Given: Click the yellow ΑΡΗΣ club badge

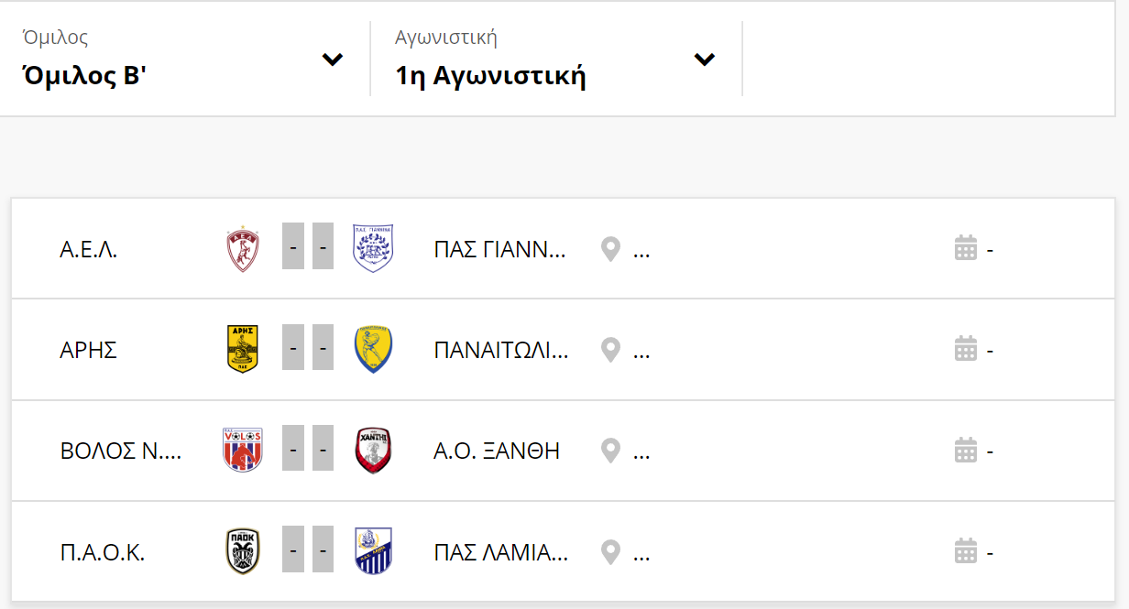Looking at the screenshot, I should point(243,350).
